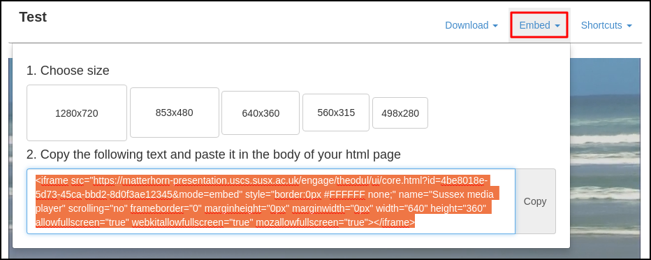Select the 853x480 embed size
The height and width of the screenshot is (260, 651).
pos(175,113)
